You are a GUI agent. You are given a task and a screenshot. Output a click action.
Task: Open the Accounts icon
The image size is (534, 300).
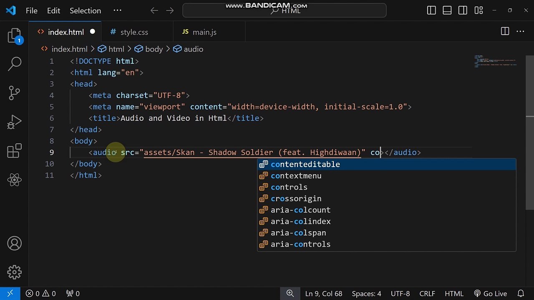pos(15,243)
